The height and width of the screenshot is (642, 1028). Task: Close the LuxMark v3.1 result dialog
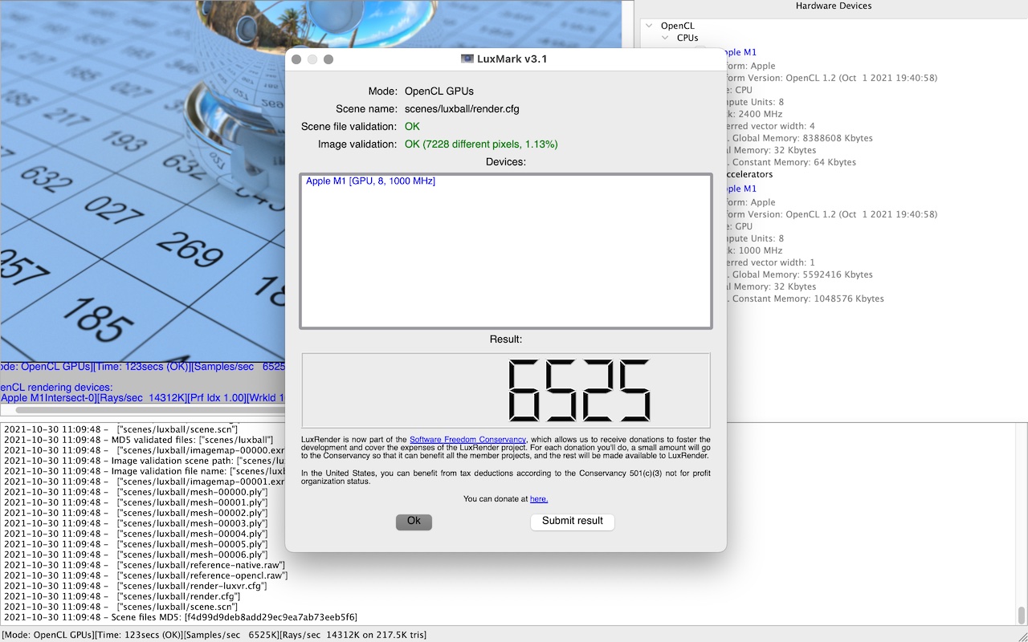(296, 59)
